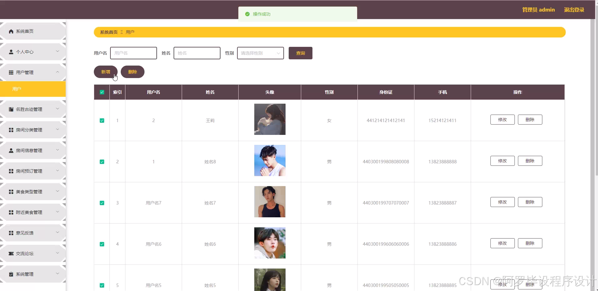
Task: Click the 身份证 column header
Action: [386, 92]
